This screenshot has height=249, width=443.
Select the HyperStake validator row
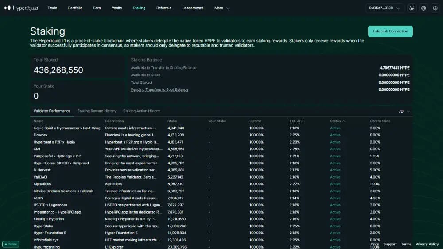221,226
